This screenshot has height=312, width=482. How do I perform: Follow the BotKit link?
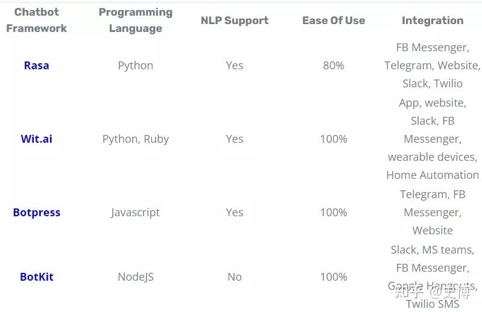37,277
